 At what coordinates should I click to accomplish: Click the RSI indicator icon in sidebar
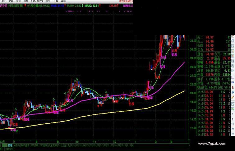pyautogui.click(x=233, y=82)
